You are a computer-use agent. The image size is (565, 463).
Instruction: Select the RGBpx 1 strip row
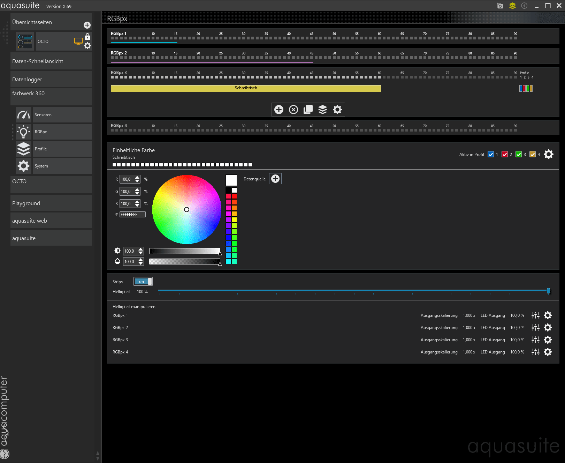[333, 36]
